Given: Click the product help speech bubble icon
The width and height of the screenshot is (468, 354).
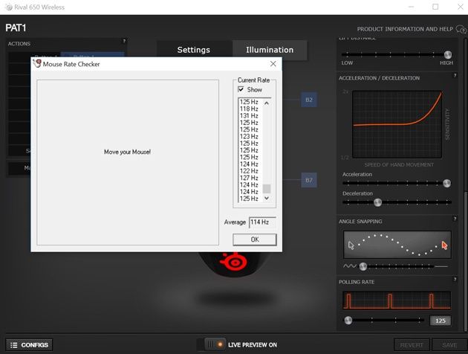Looking at the screenshot, I should click(x=461, y=29).
